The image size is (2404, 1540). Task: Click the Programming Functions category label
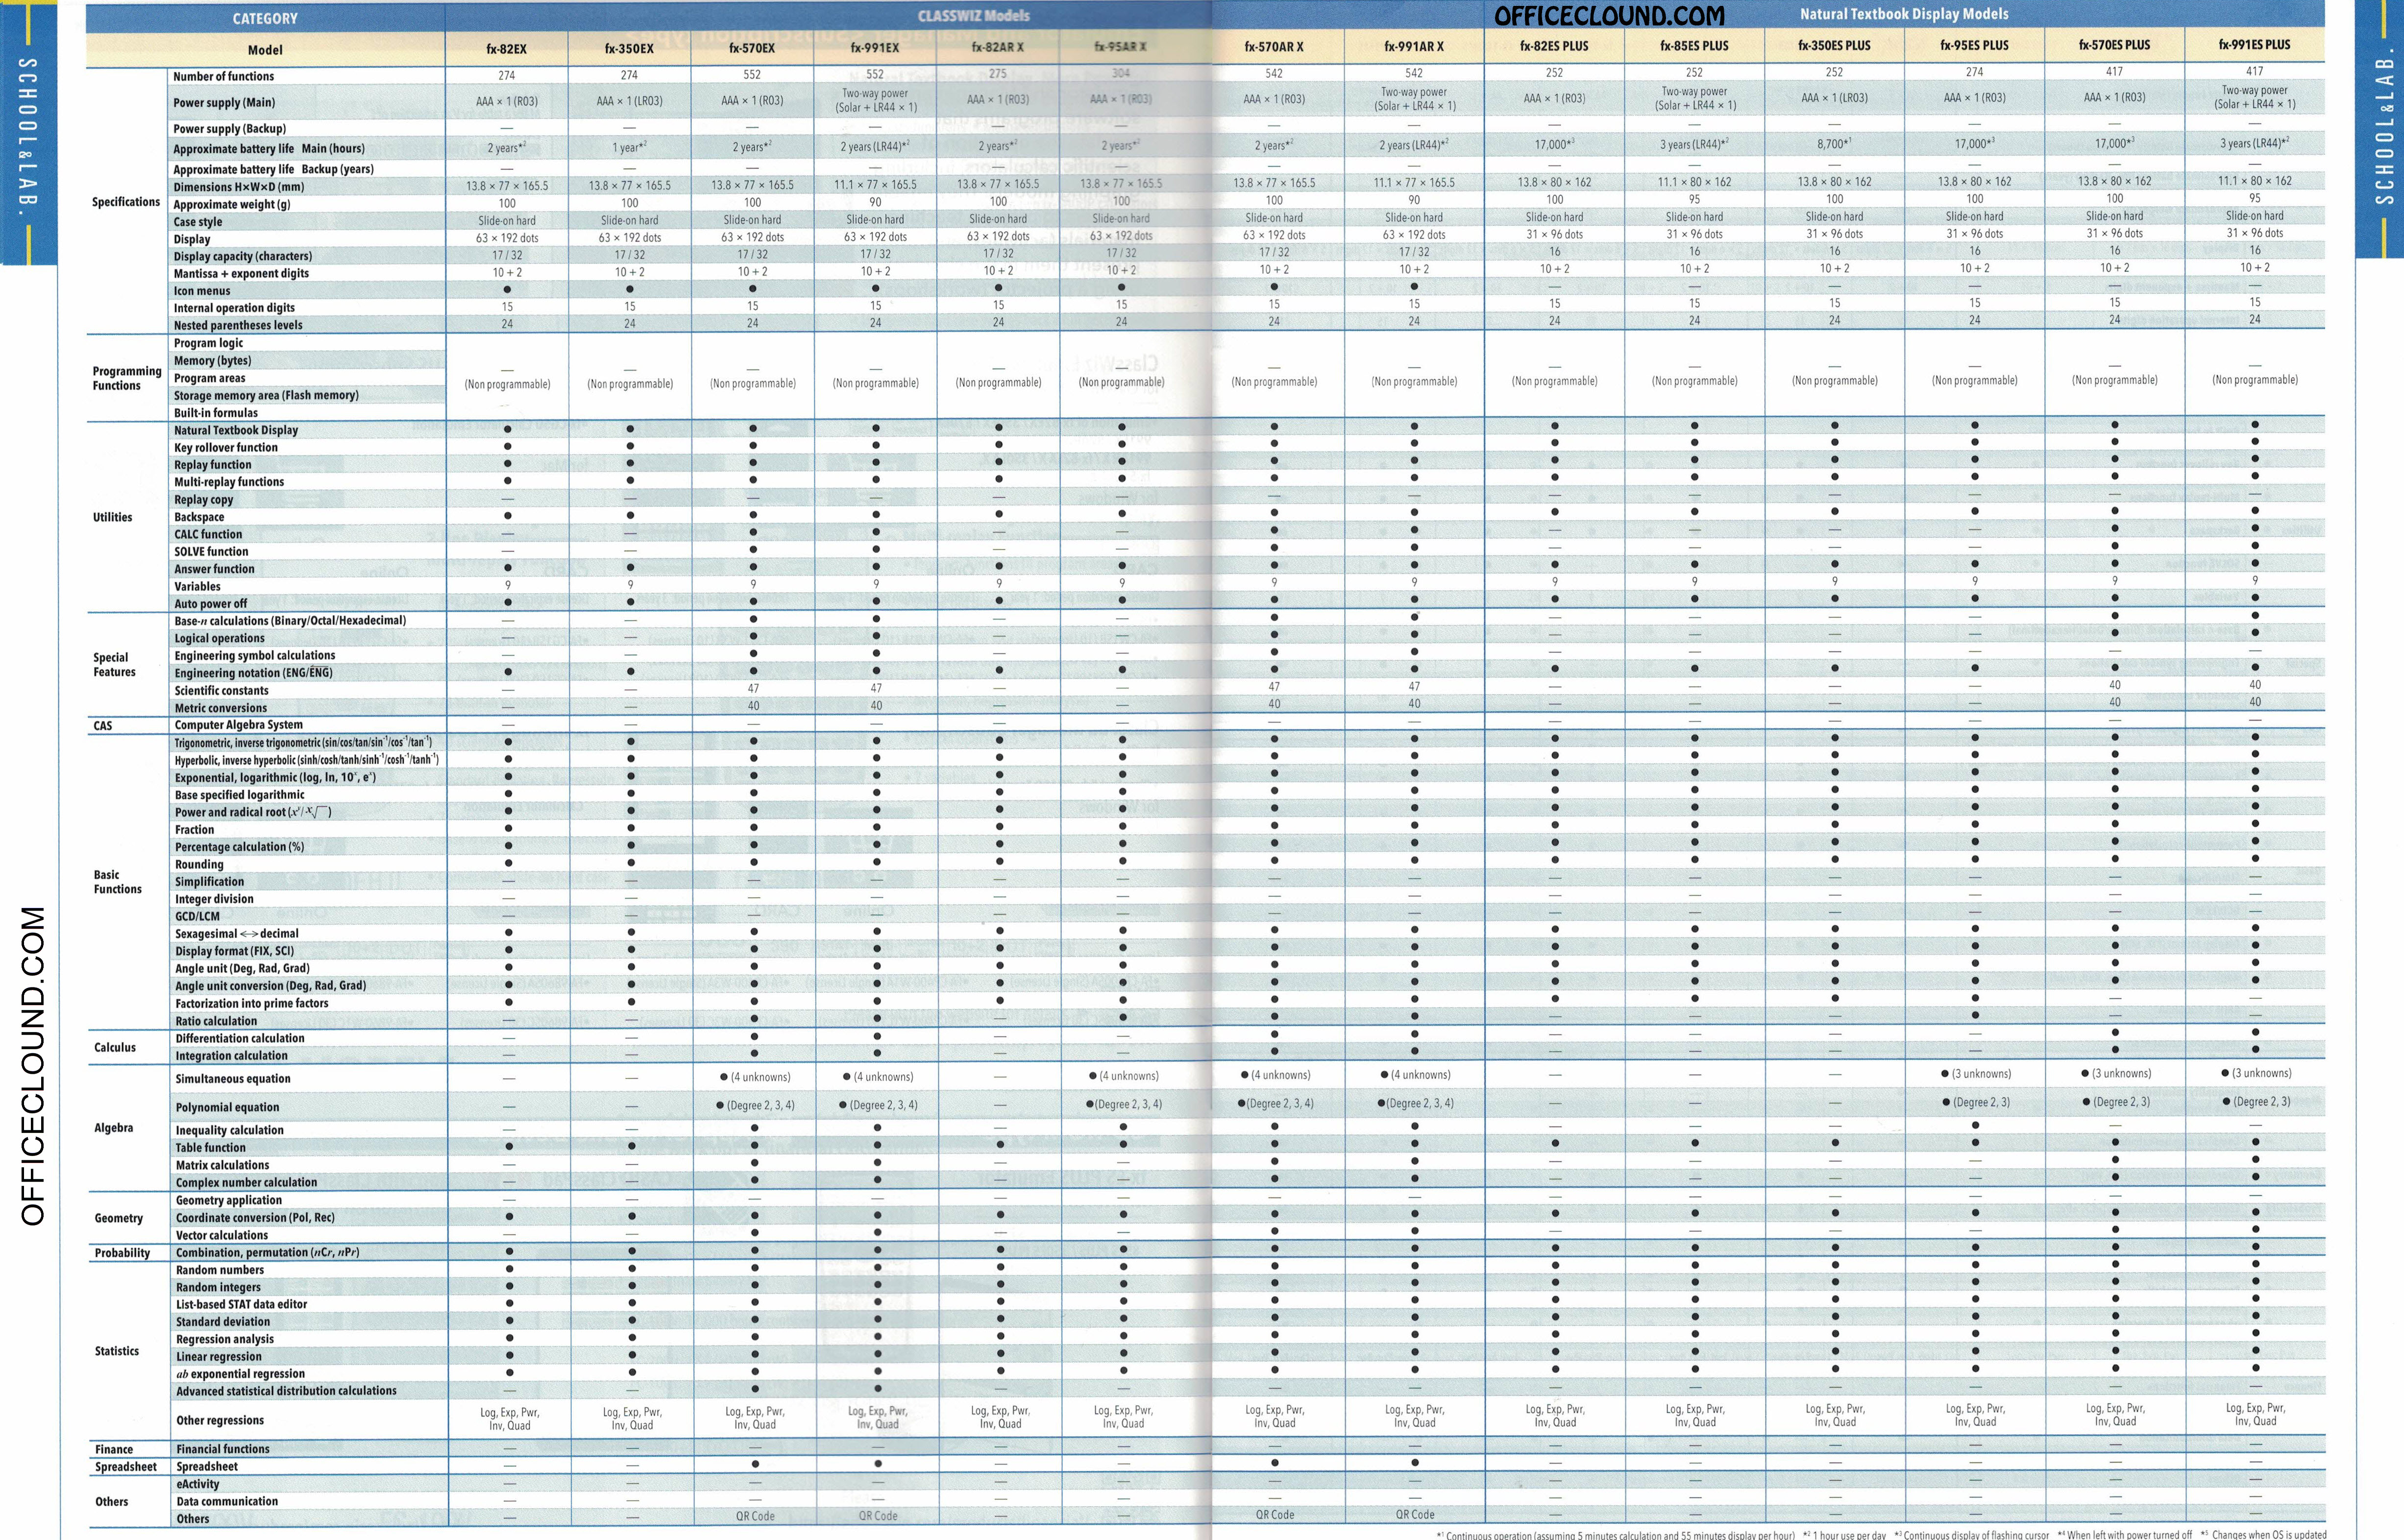pos(126,378)
